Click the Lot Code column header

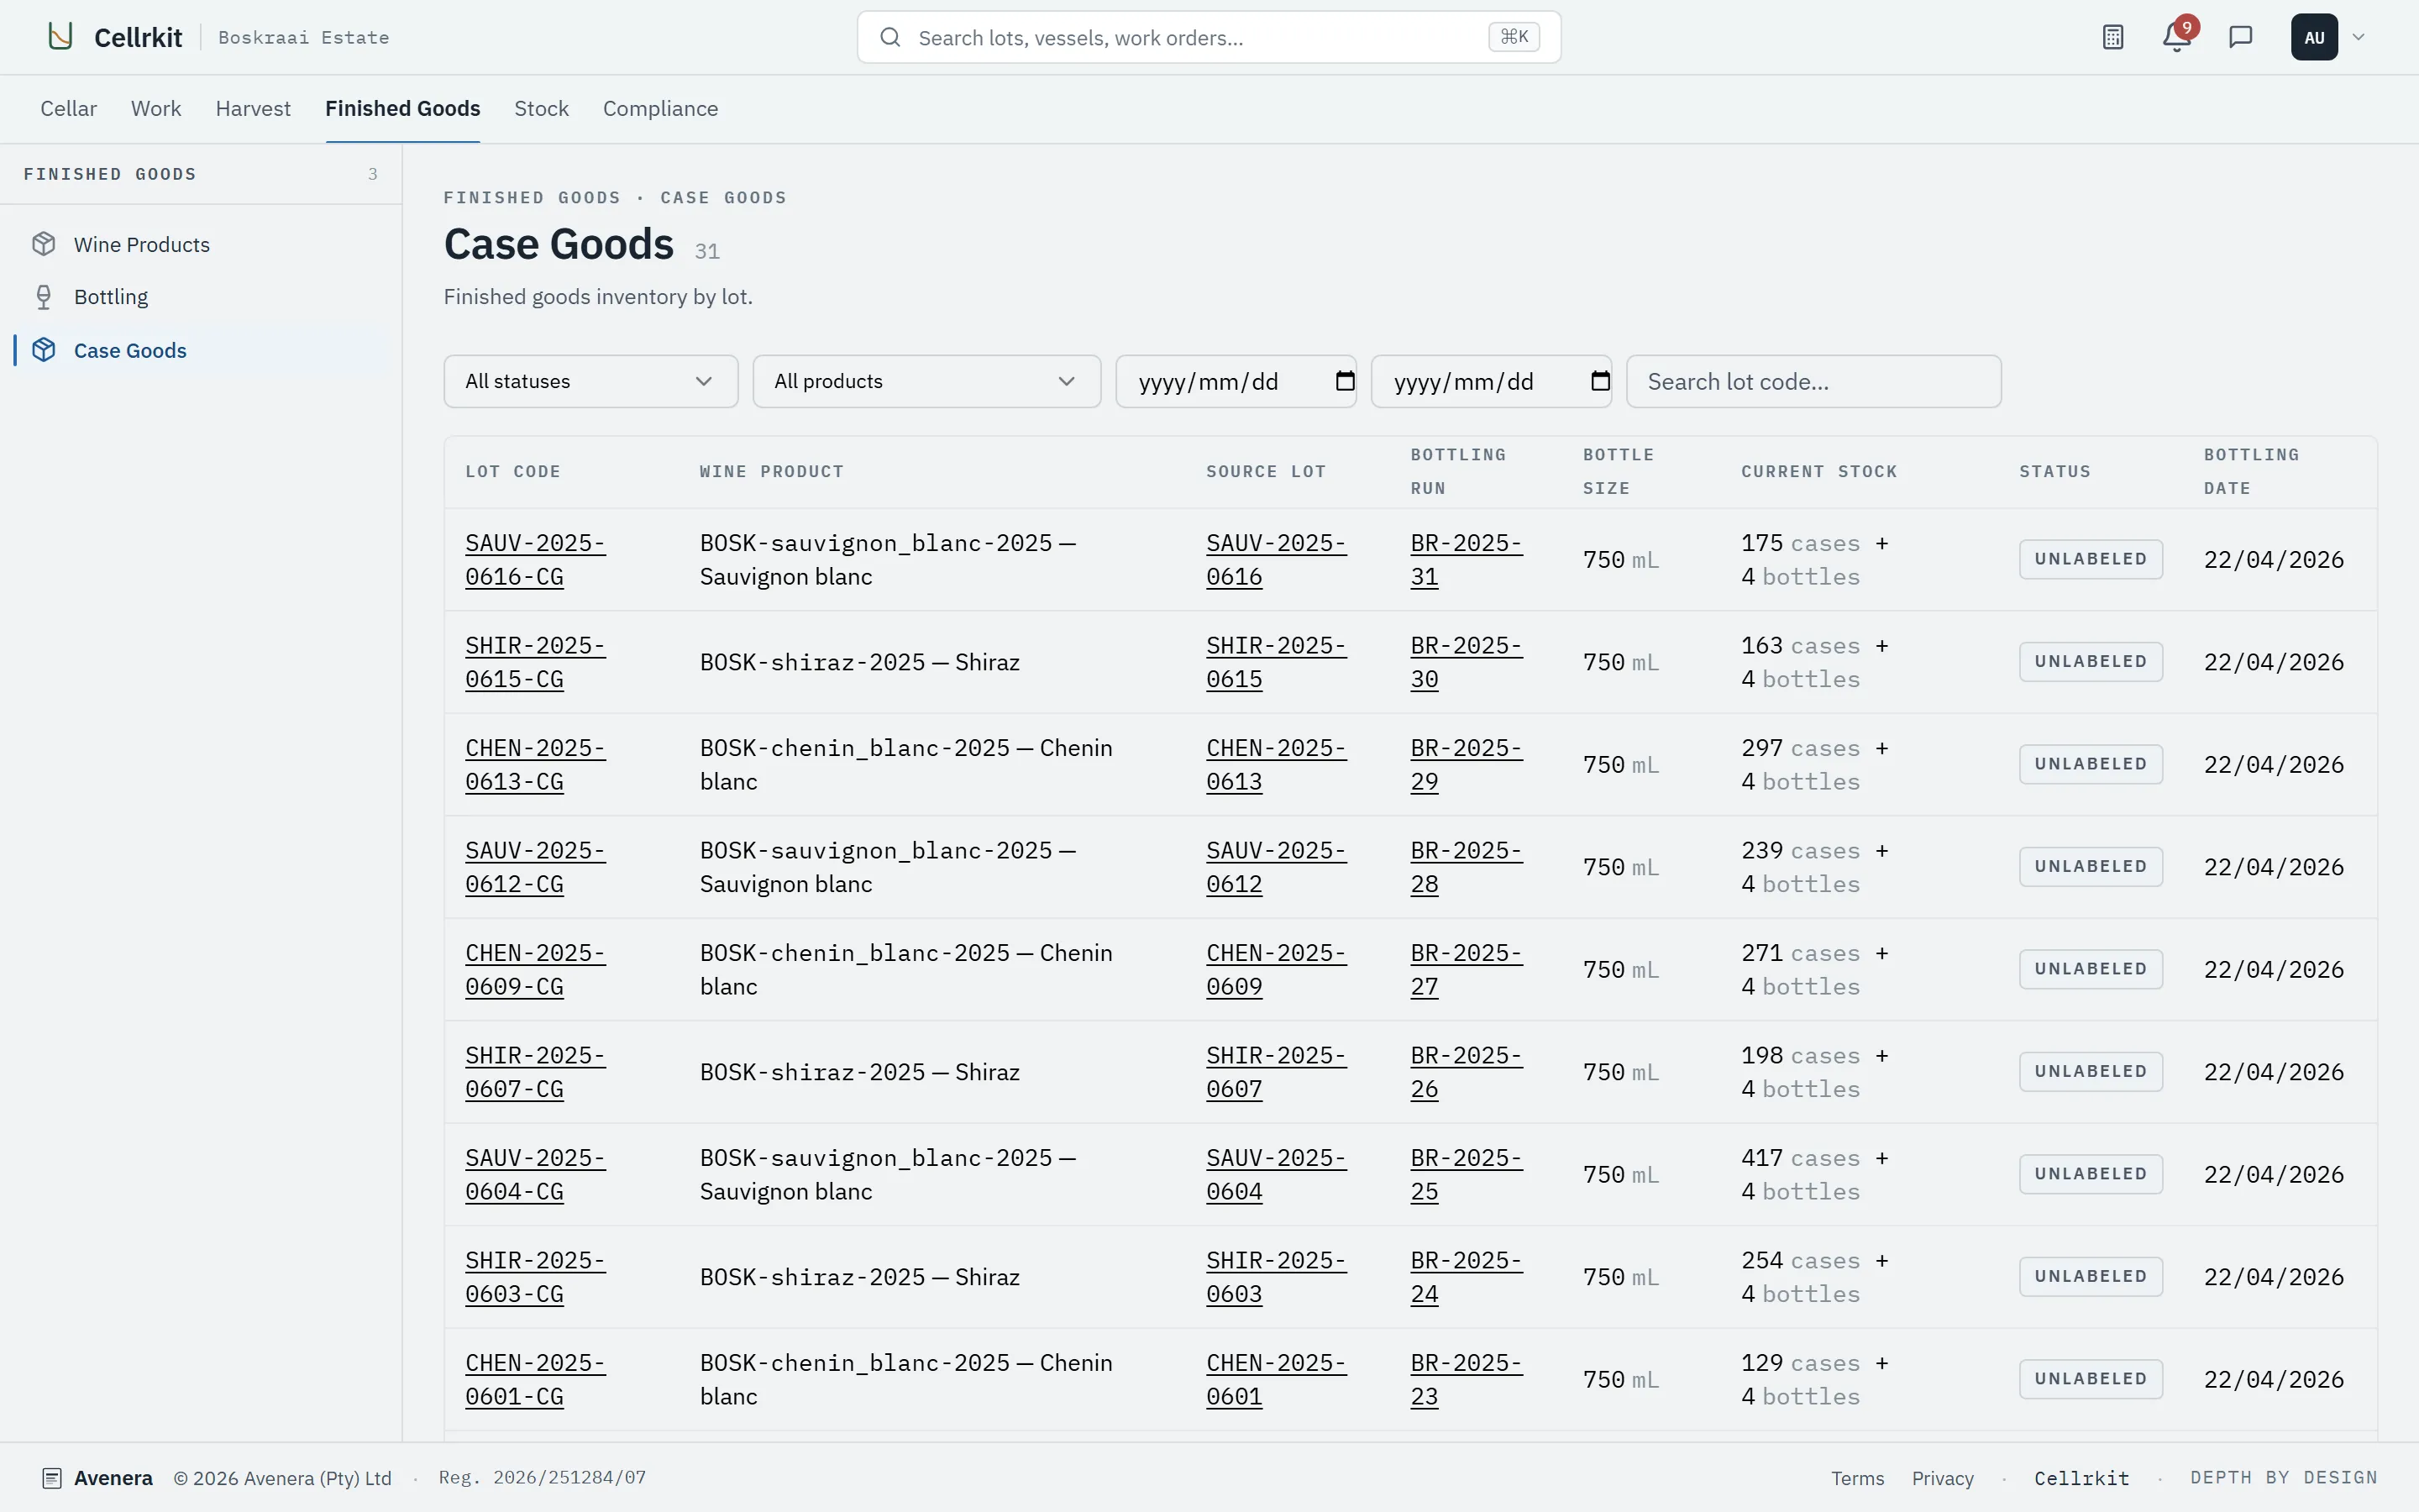pyautogui.click(x=513, y=472)
